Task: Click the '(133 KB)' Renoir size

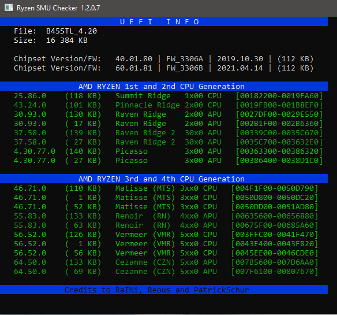Action: (x=83, y=216)
